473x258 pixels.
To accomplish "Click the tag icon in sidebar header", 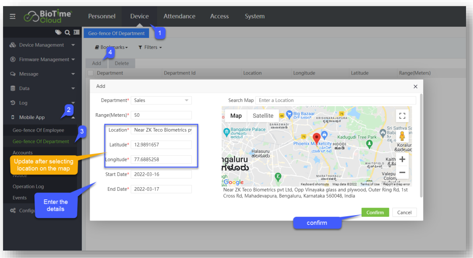I will [58, 32].
